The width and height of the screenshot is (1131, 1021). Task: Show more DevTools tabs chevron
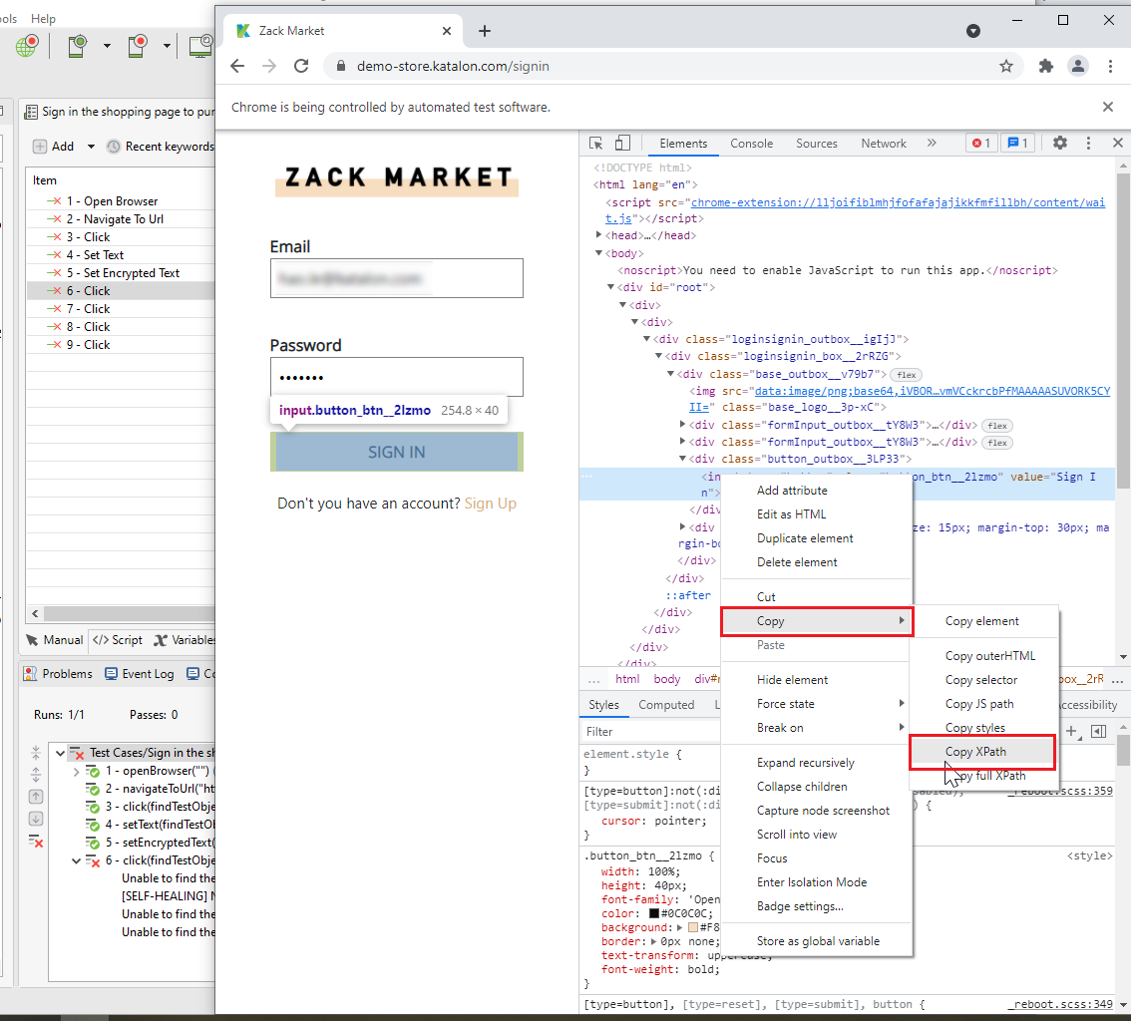(x=932, y=143)
